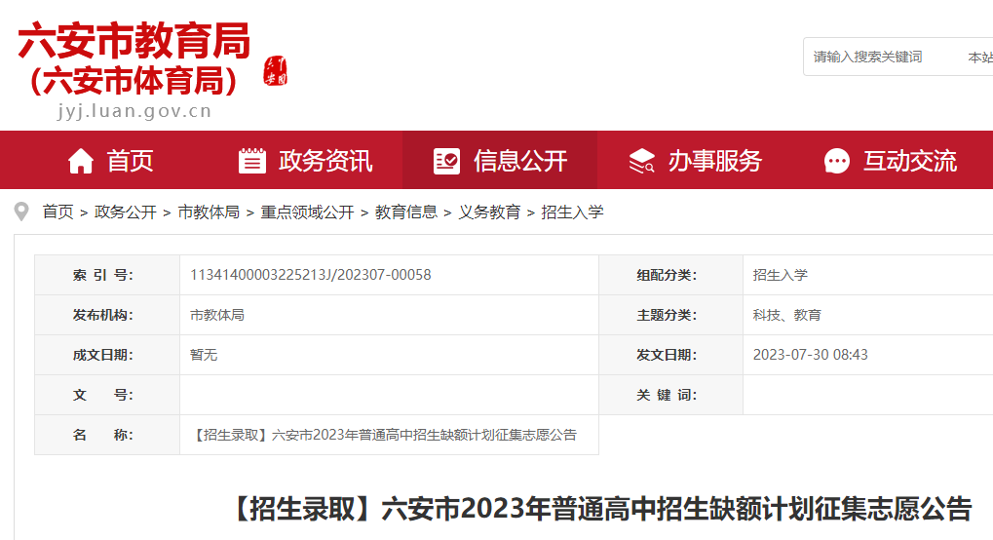This screenshot has width=993, height=540.
Task: Click the search keyword input field
Action: (880, 58)
